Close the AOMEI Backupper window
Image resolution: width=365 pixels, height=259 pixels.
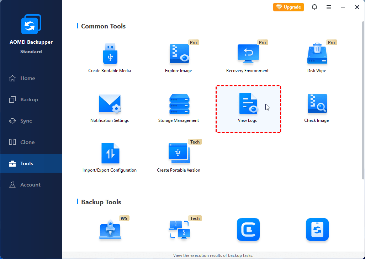(x=357, y=7)
